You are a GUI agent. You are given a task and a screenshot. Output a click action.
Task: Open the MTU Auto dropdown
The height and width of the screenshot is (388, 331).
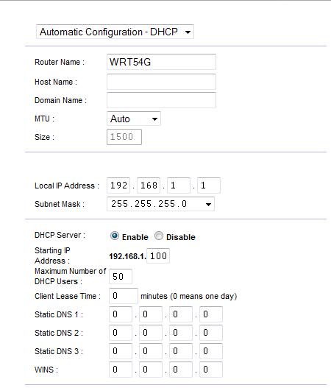pos(134,119)
